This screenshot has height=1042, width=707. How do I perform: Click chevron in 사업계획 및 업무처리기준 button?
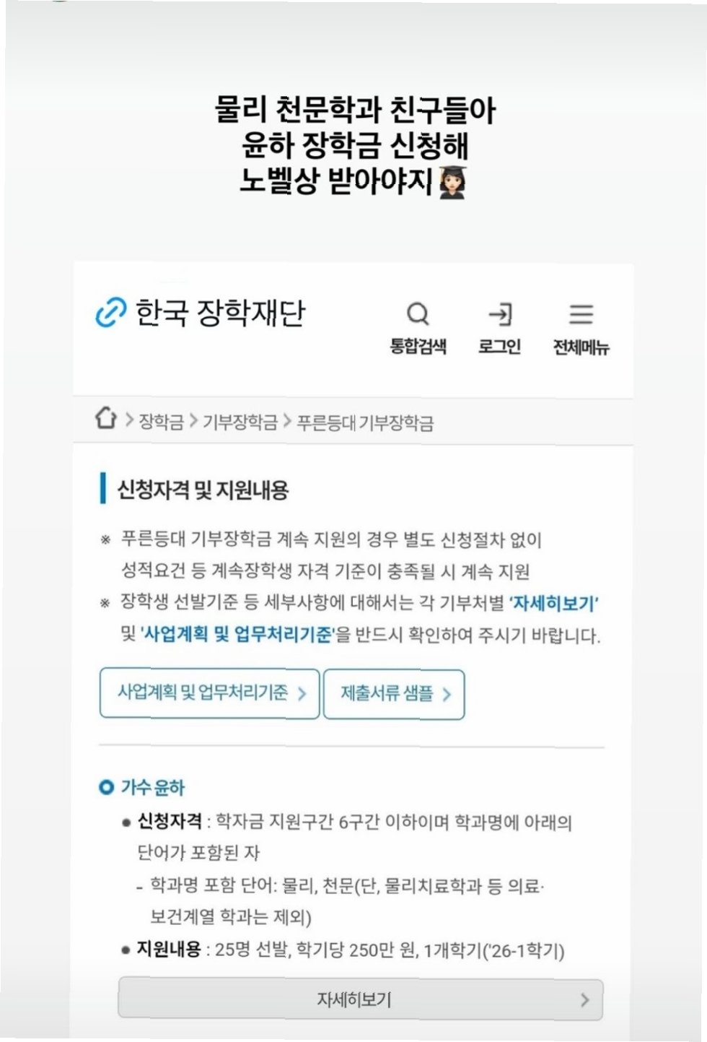point(302,693)
